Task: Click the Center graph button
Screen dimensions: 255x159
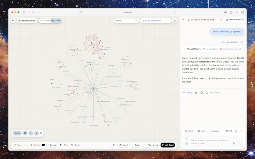Action: pyautogui.click(x=17, y=133)
